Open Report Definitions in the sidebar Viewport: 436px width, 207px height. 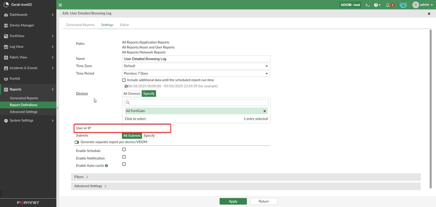tap(28, 105)
